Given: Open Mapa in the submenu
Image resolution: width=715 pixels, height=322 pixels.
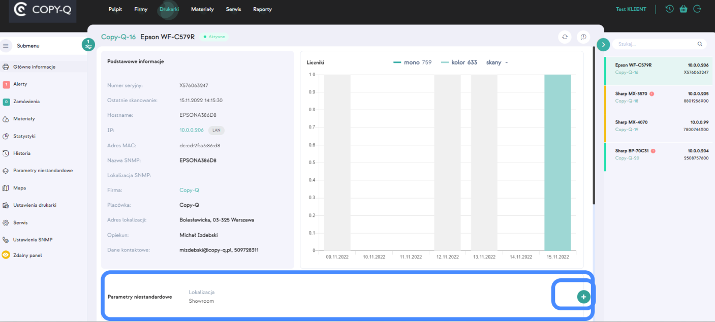Looking at the screenshot, I should 15,188.
